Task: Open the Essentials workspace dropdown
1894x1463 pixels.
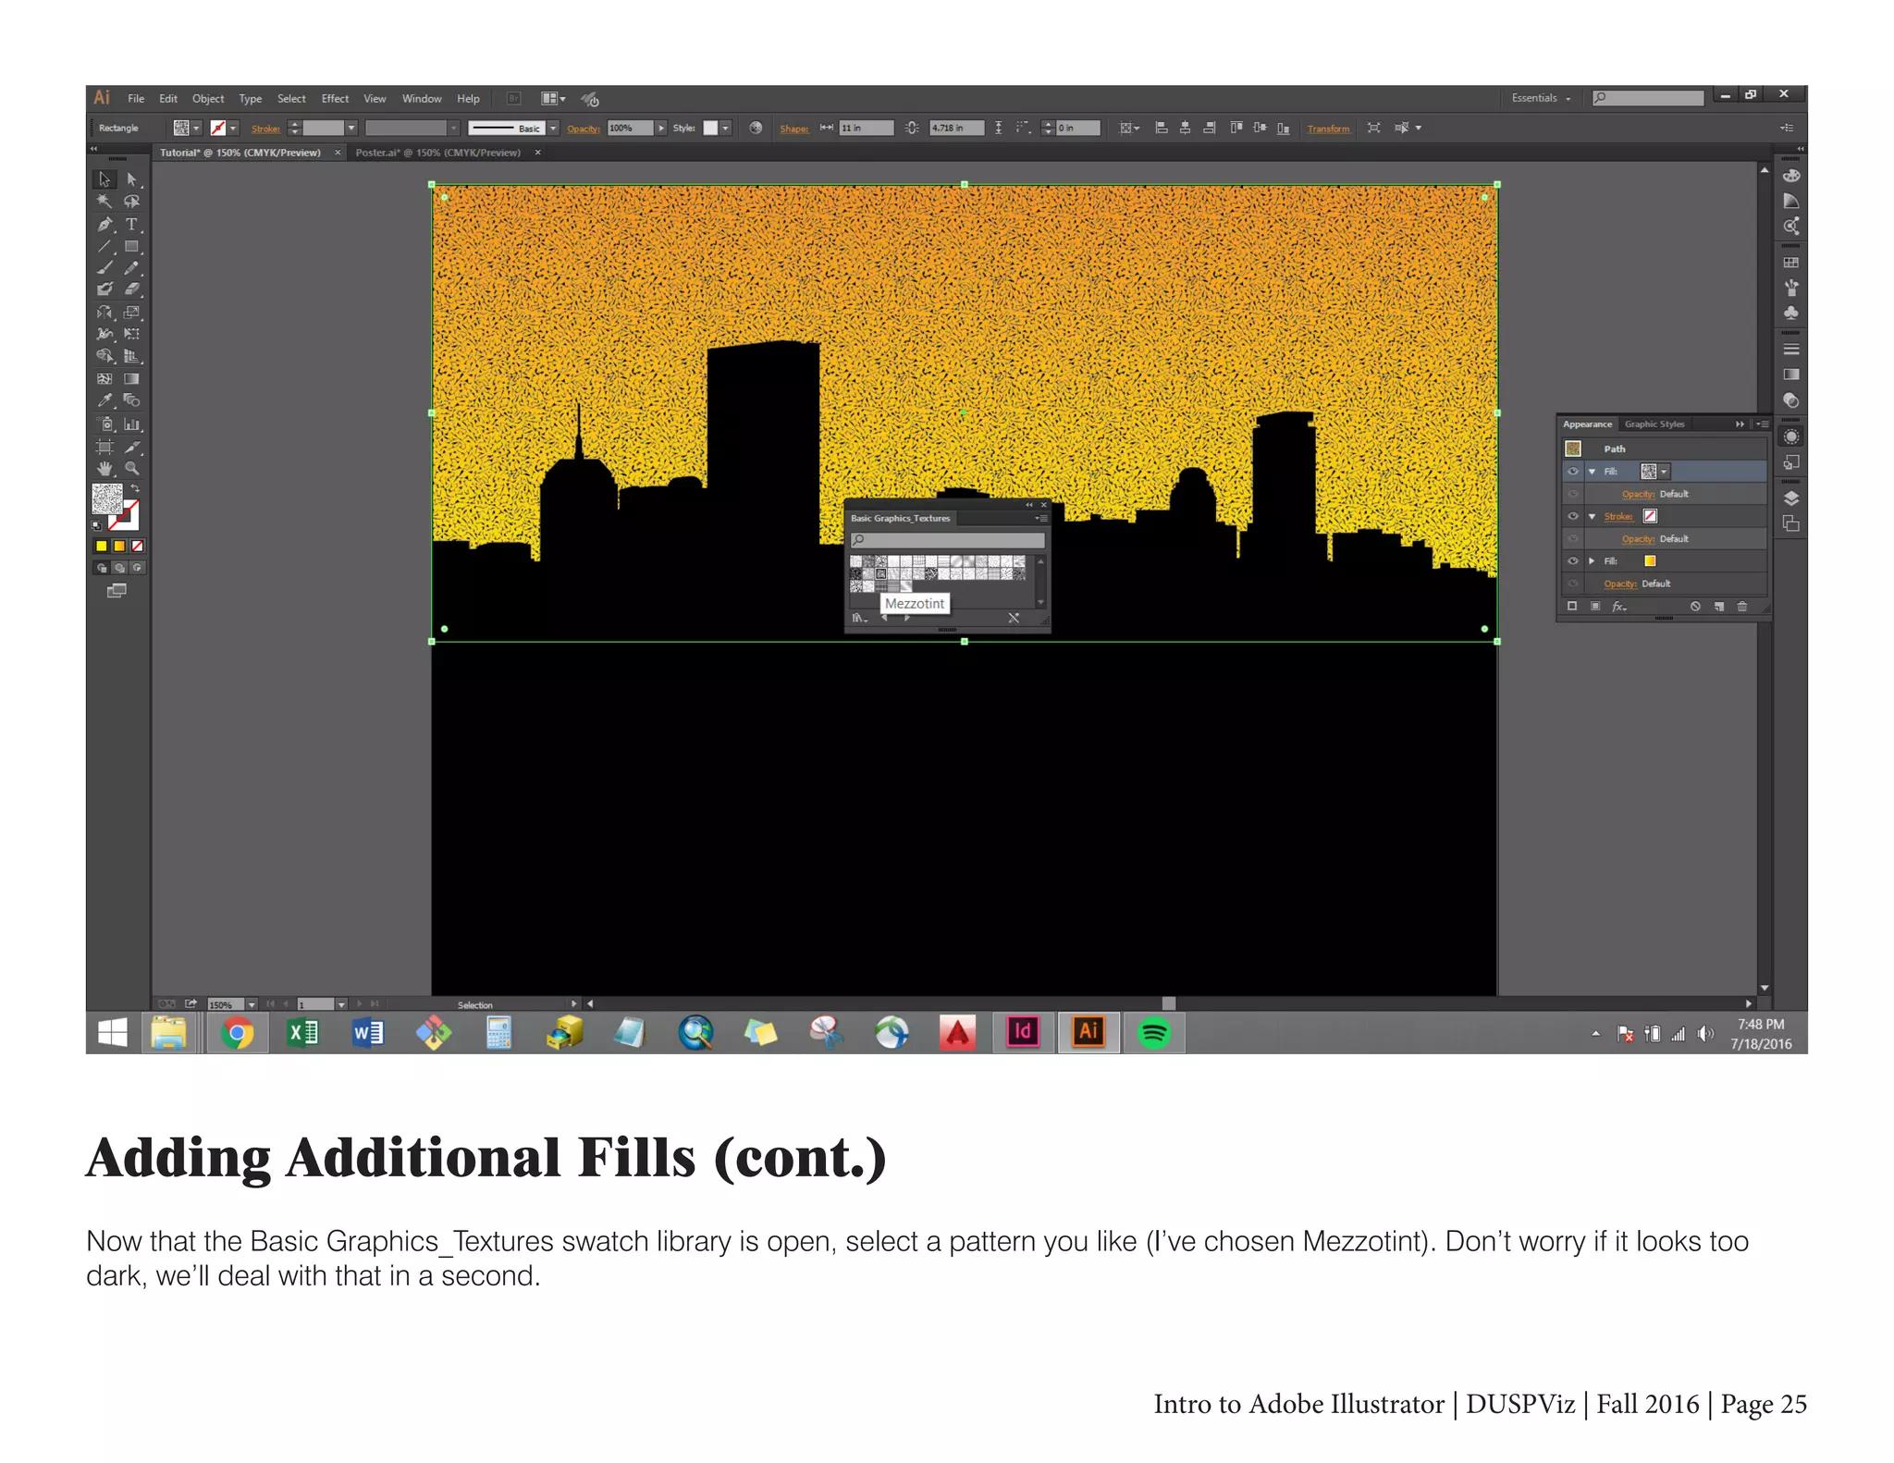Action: point(1542,98)
